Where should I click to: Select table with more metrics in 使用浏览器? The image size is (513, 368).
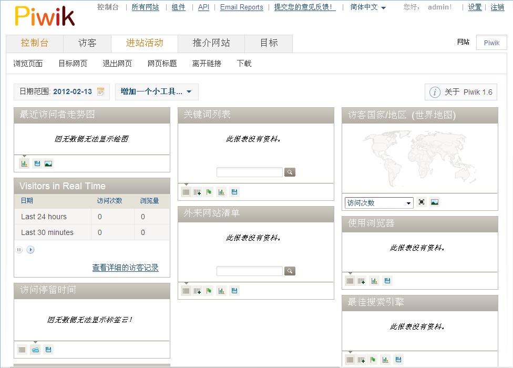[x=361, y=281]
